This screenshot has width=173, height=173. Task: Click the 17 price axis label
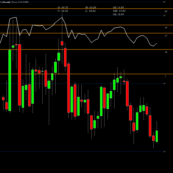166,36
